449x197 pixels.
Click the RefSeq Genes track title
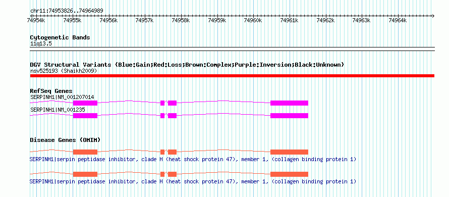tap(51, 91)
